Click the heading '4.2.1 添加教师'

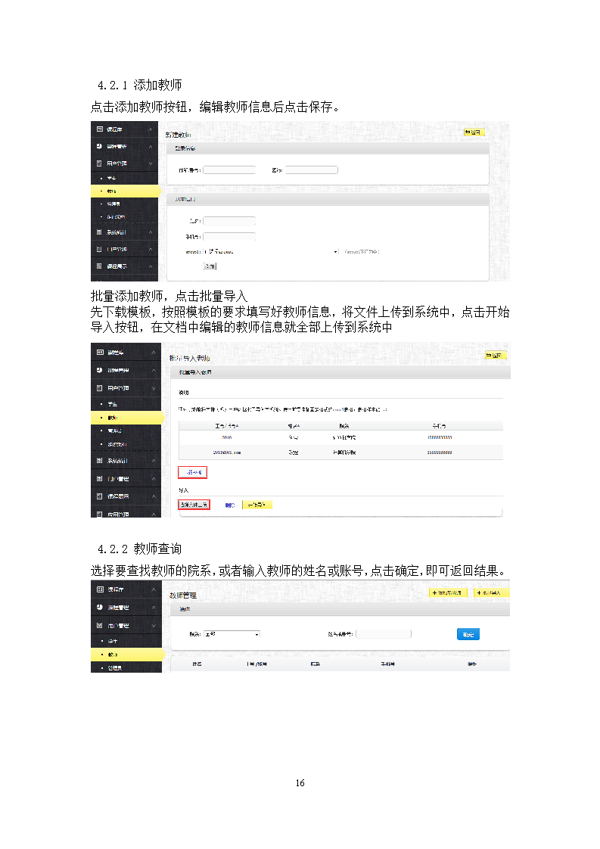140,85
